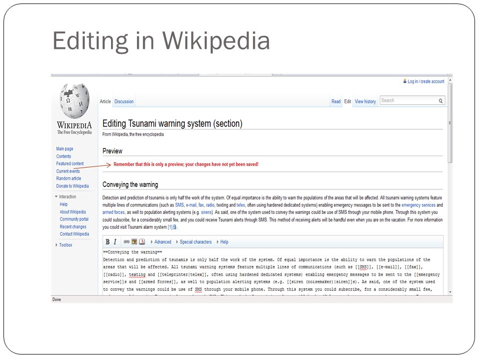Viewport: 478px width, 359px height.
Task: Insert a link with chain icon
Action: click(126, 242)
